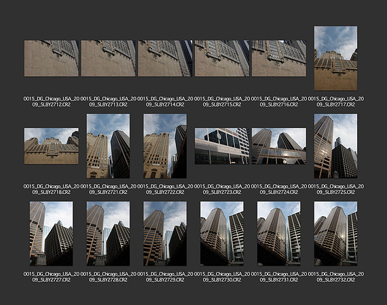This screenshot has width=387, height=305.
Task: Select thumbnail of image 5L8Y2712
Action: click(52, 58)
